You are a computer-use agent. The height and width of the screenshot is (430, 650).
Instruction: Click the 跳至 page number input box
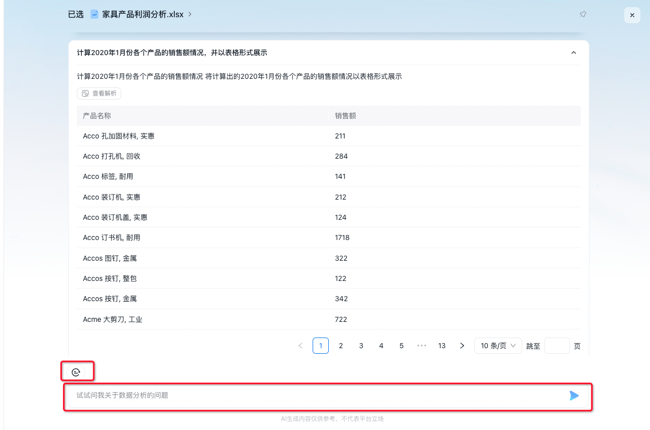tap(557, 346)
